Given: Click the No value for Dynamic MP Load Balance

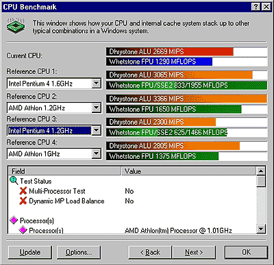Looking at the screenshot, I should 129,201.
